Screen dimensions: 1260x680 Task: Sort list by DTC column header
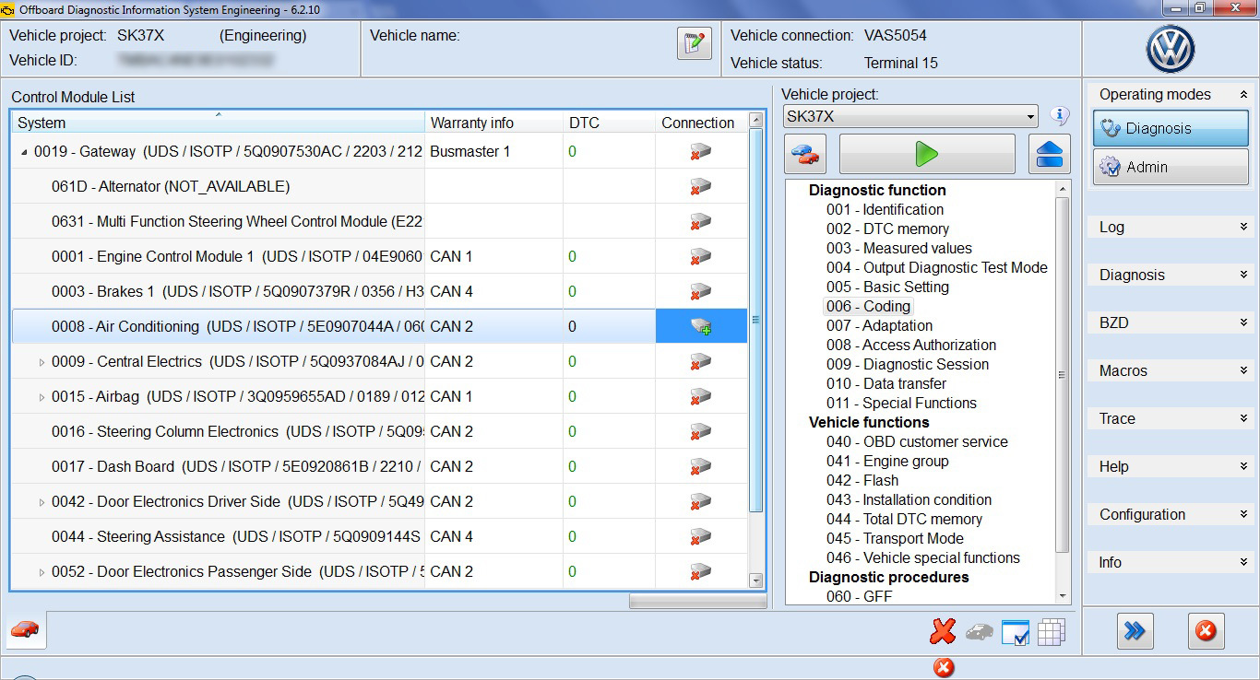609,123
